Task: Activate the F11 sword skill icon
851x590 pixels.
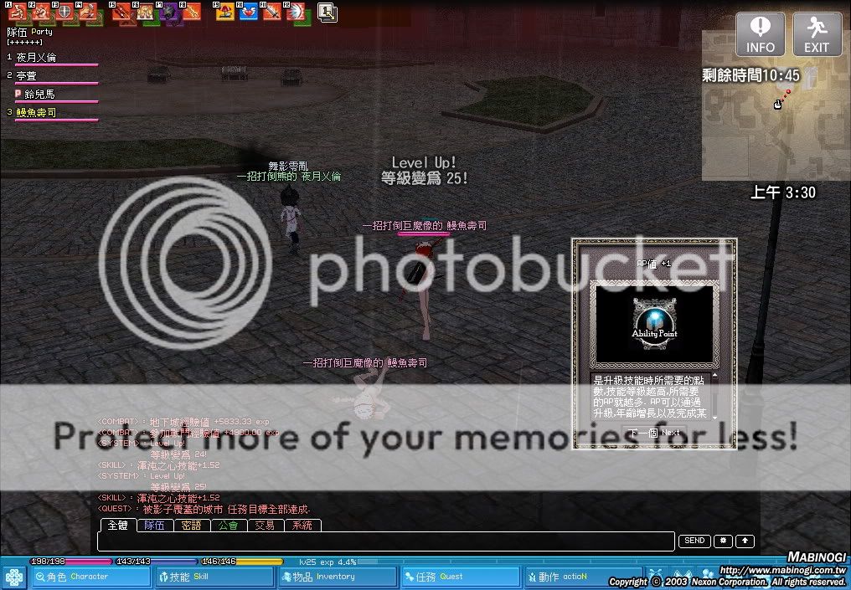Action: (x=272, y=12)
